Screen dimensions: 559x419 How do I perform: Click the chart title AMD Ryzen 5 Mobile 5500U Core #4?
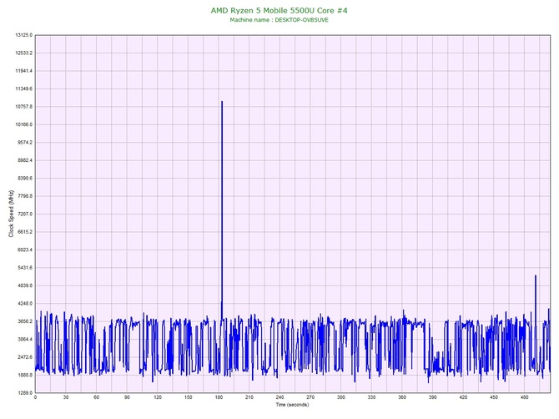pos(279,10)
